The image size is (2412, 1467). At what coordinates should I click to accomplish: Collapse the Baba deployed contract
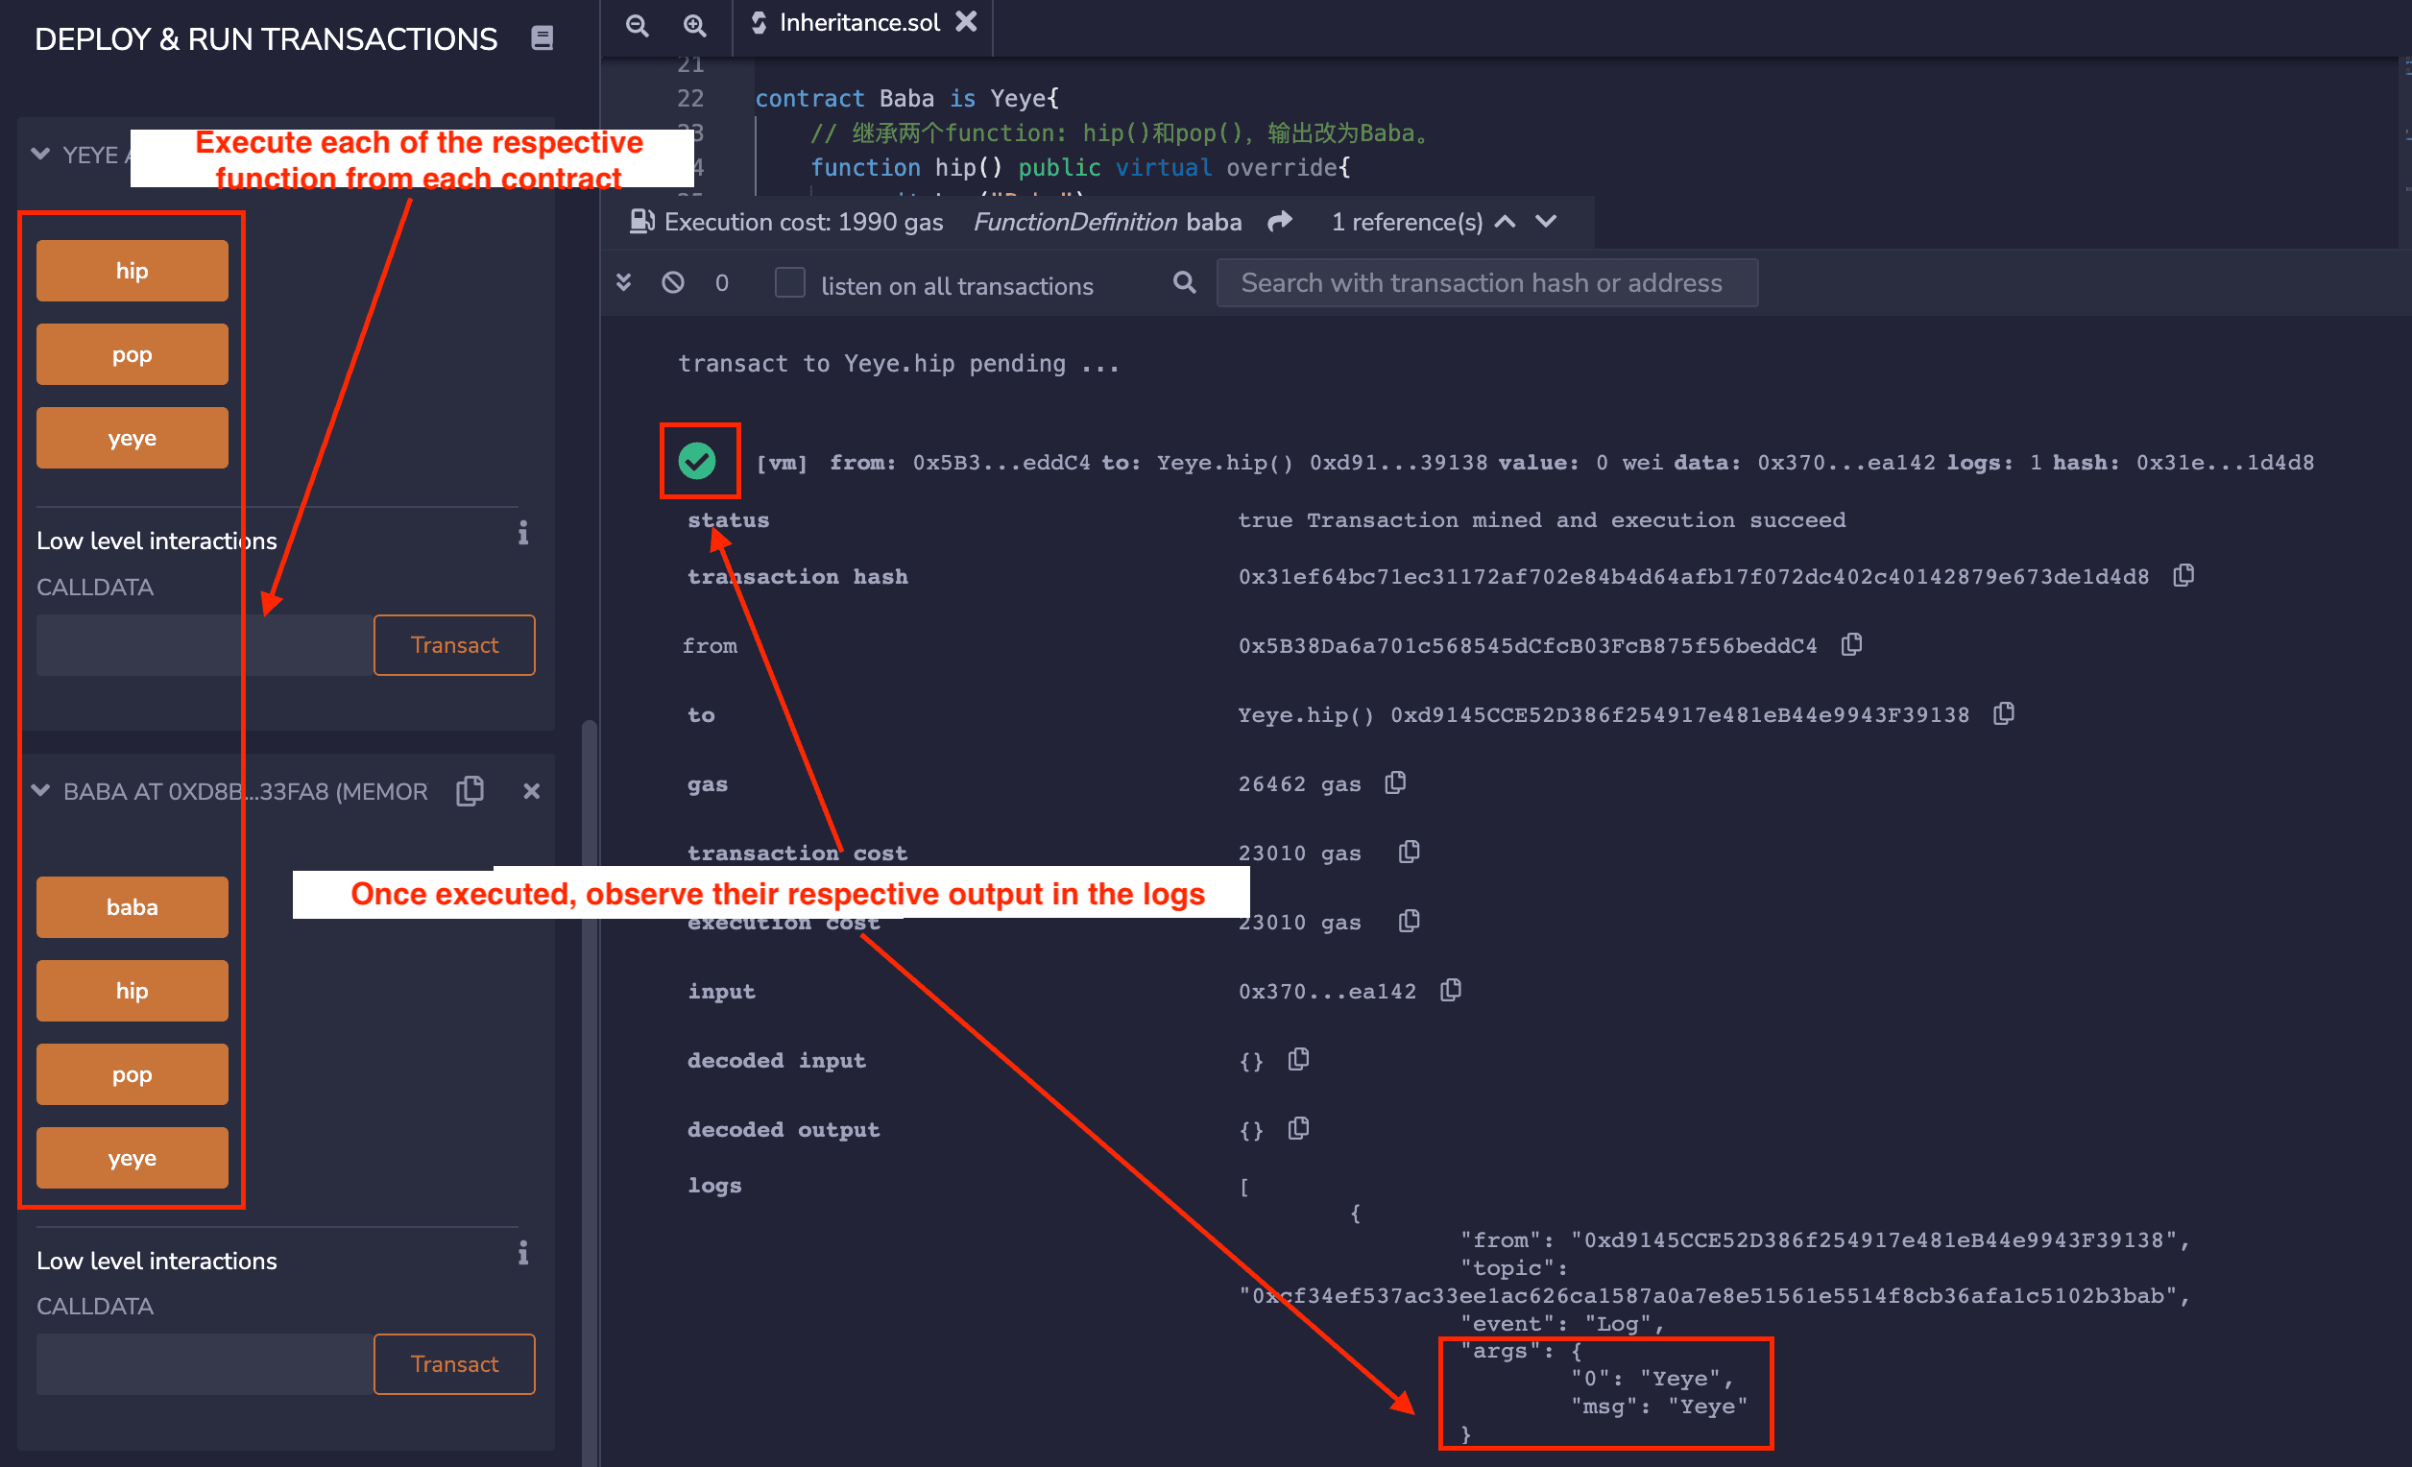point(41,791)
